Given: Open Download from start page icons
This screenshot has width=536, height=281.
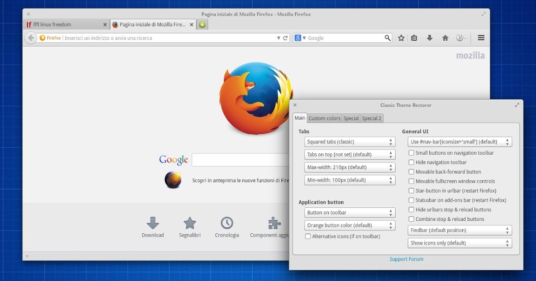Looking at the screenshot, I should pyautogui.click(x=153, y=227).
